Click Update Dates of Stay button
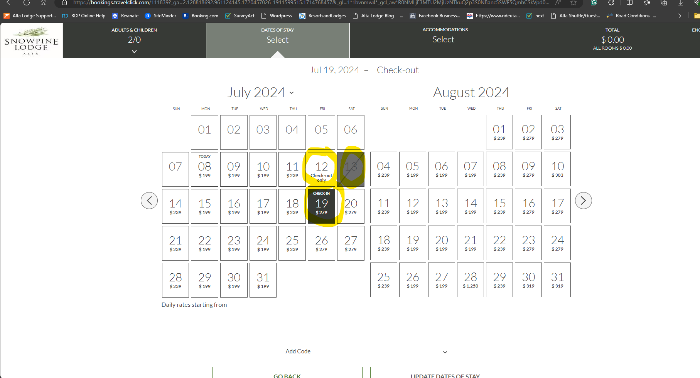 445,375
